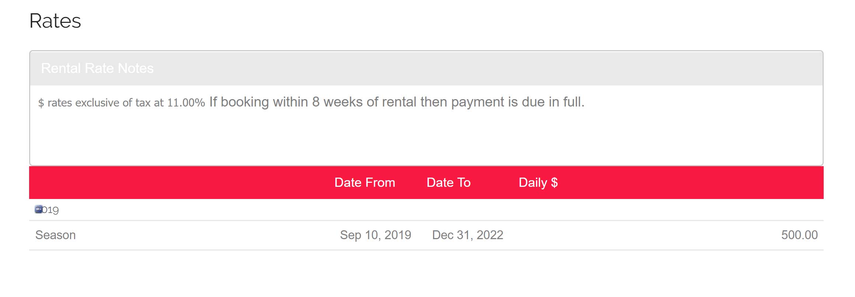Click the small blue icon beside 2019
The height and width of the screenshot is (297, 855).
pyautogui.click(x=38, y=209)
